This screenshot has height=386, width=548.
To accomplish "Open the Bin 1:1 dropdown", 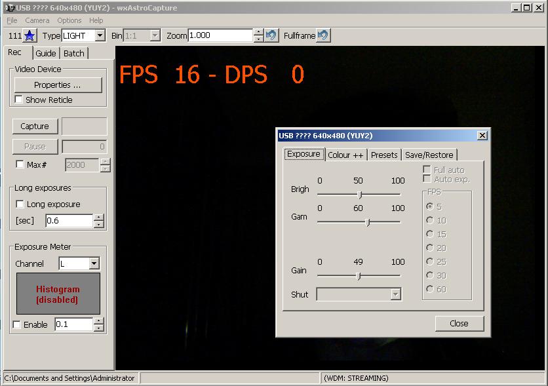I will pyautogui.click(x=155, y=35).
